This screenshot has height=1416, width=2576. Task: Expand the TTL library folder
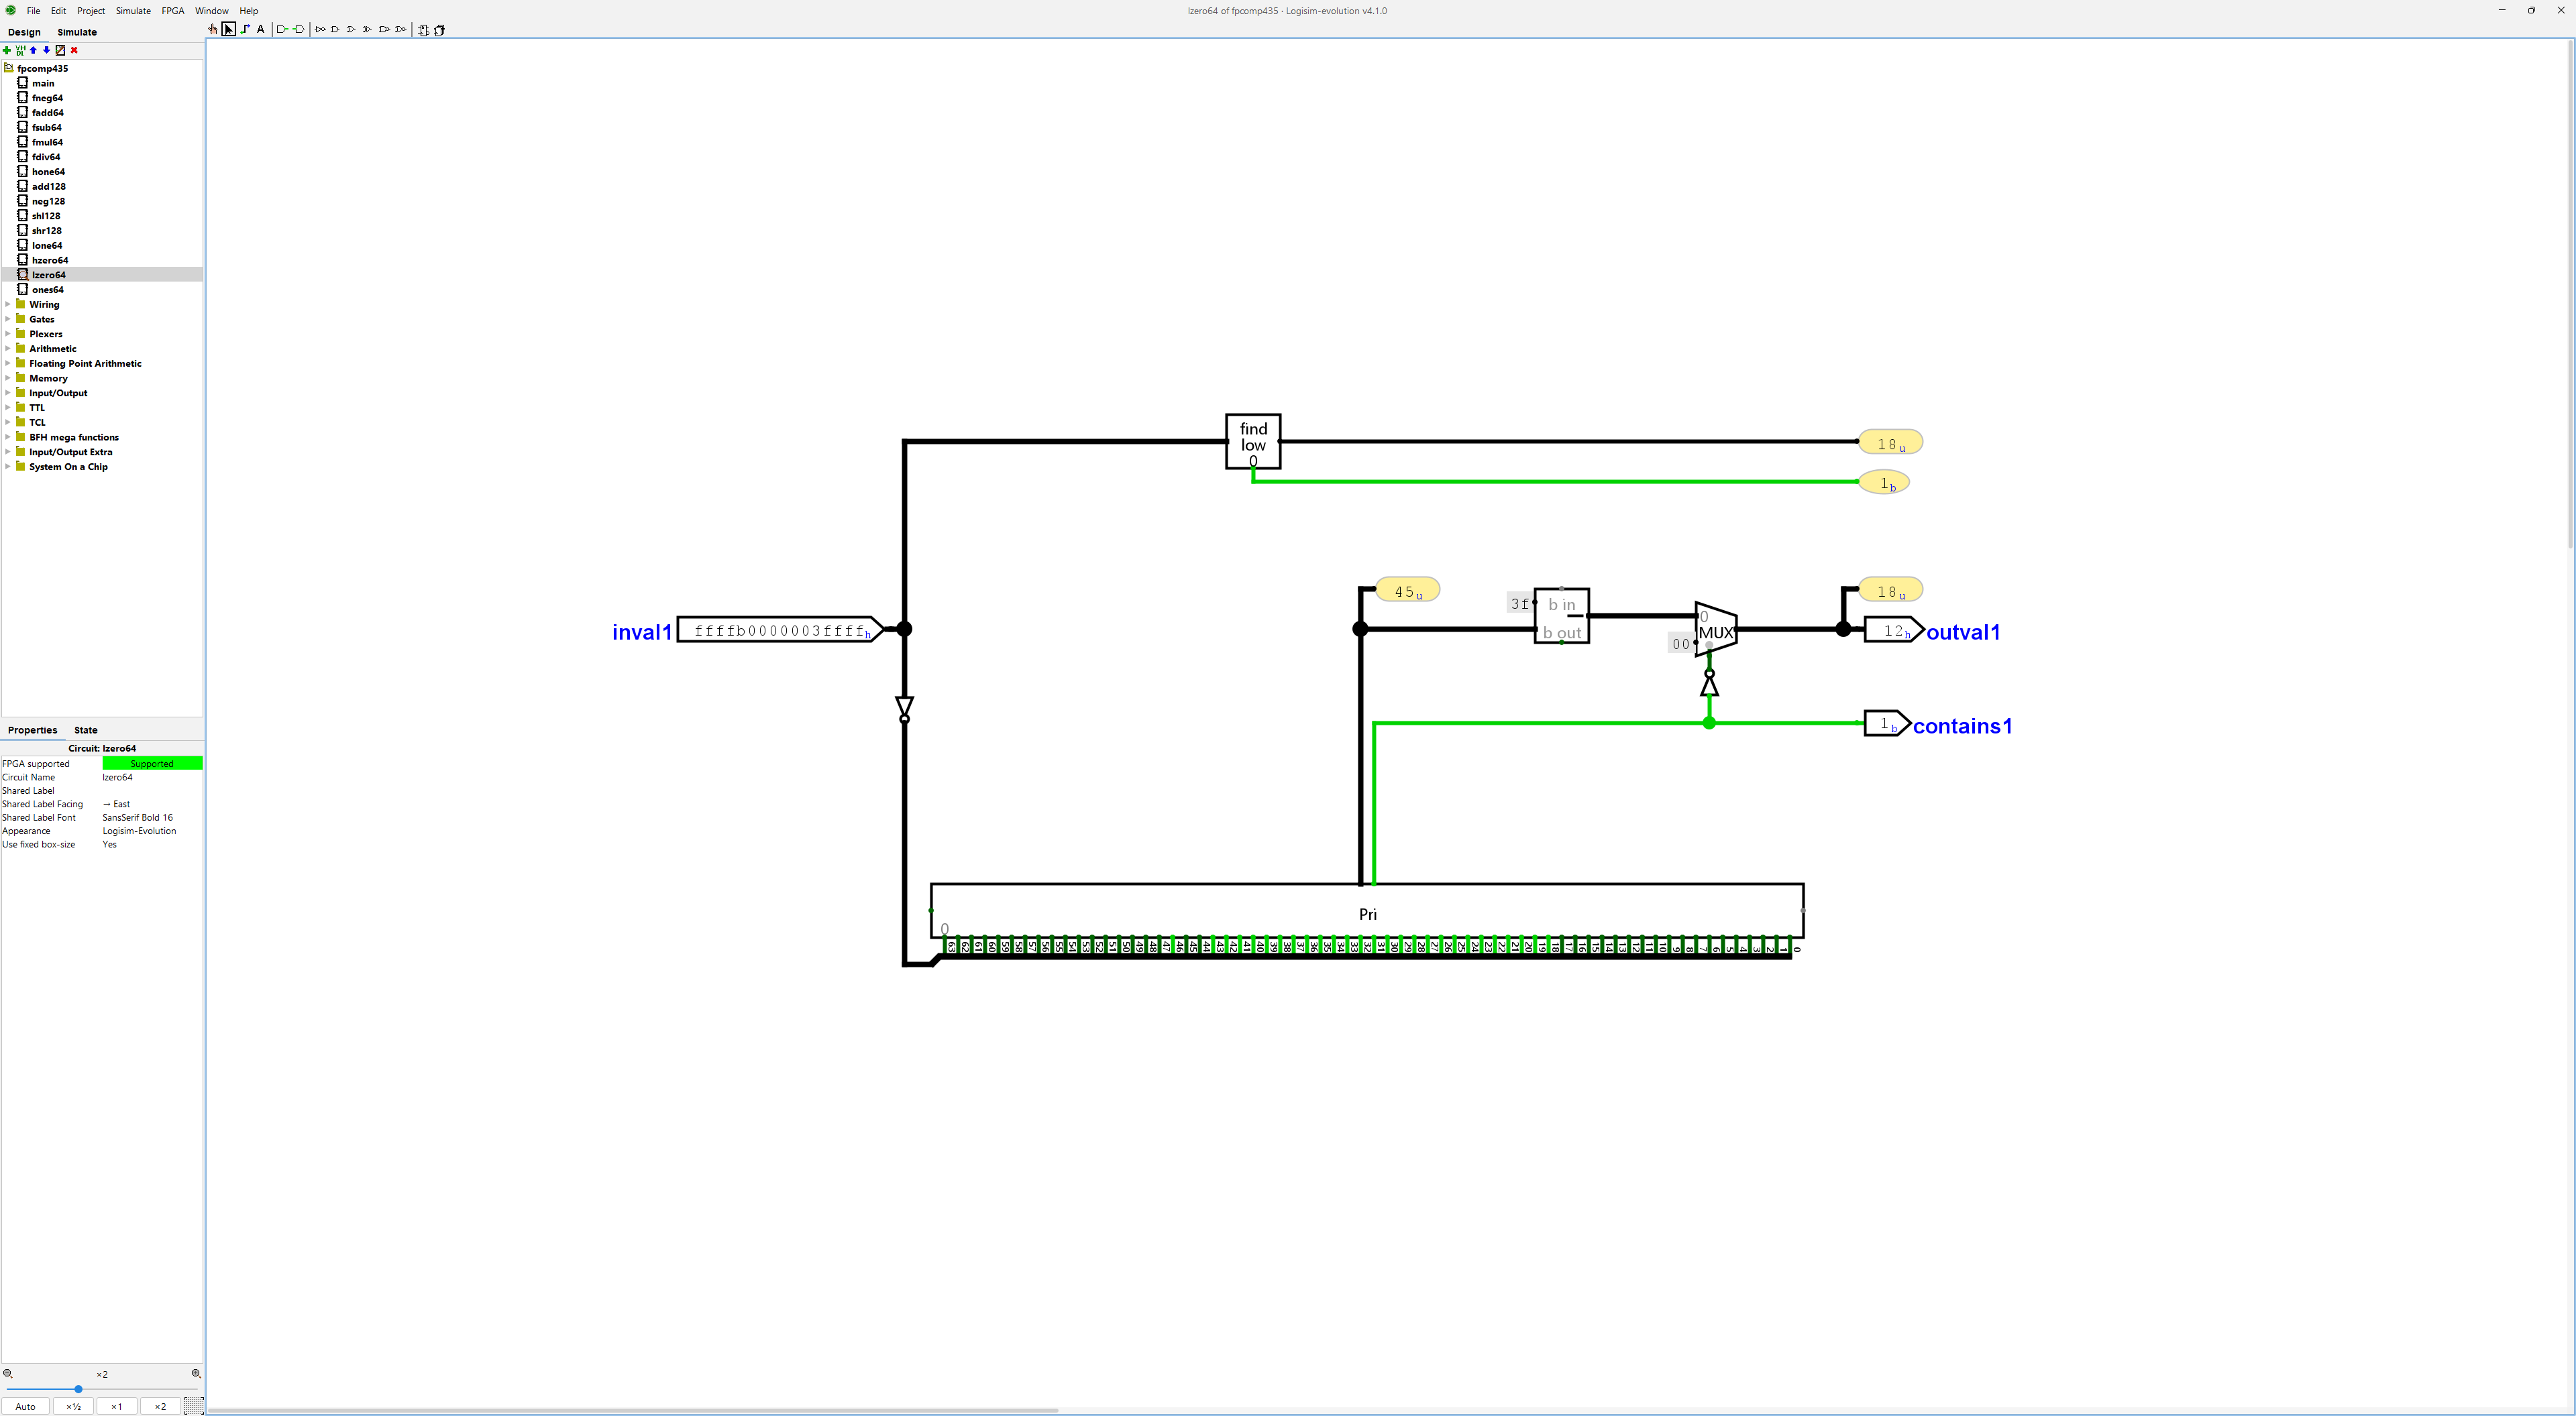coord(8,408)
